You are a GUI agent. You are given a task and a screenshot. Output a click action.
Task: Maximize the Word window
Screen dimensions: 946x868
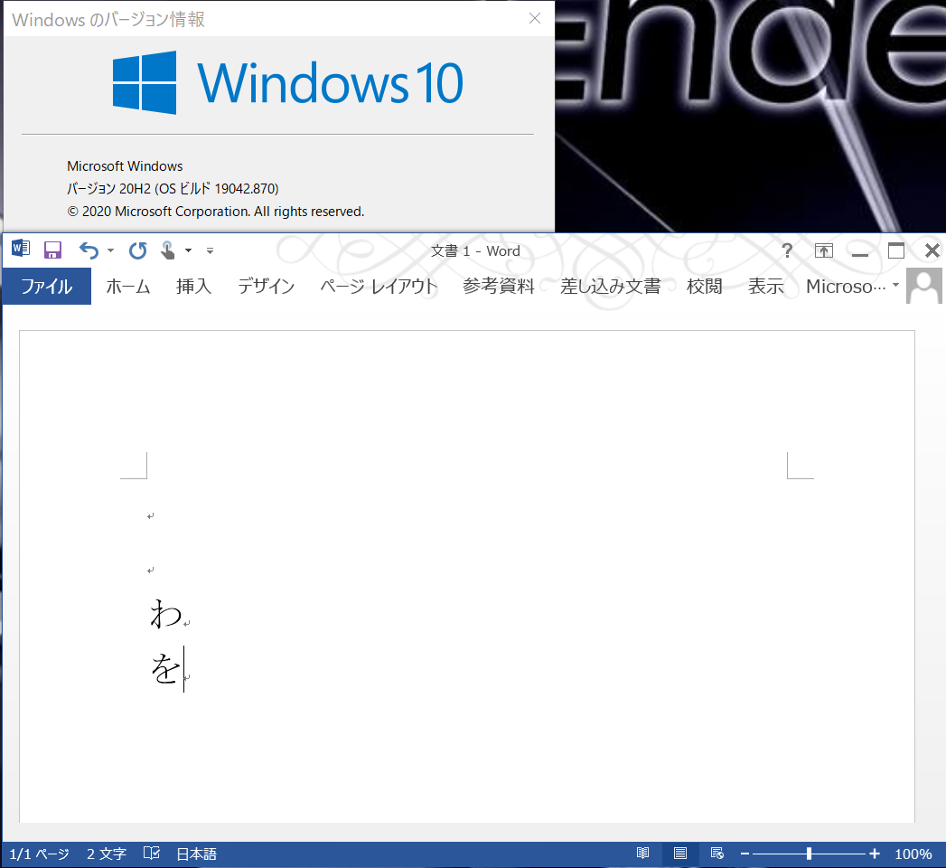[896, 250]
